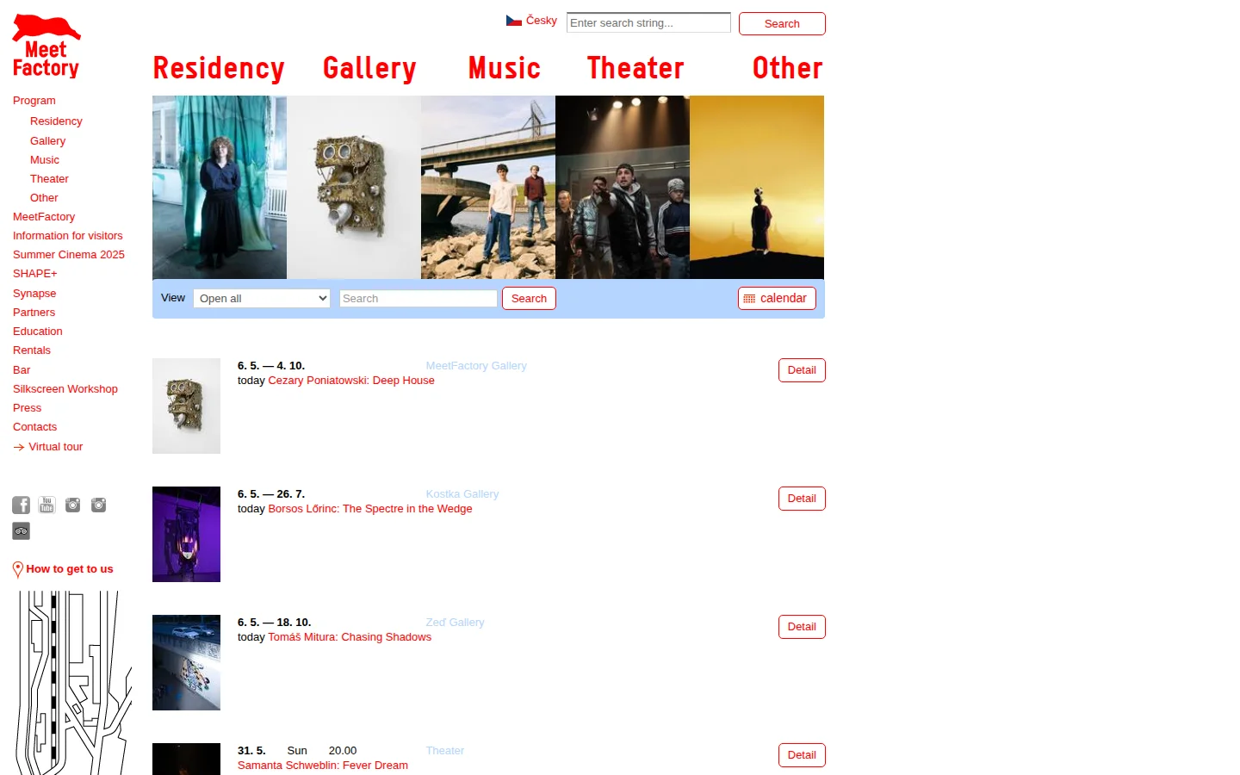Open the TripAdvisor owl icon
This screenshot has height=775, width=1240.
pos(22,531)
